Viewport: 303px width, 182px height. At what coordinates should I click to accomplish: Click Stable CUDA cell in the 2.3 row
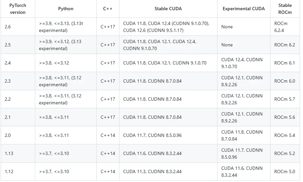click(168, 81)
